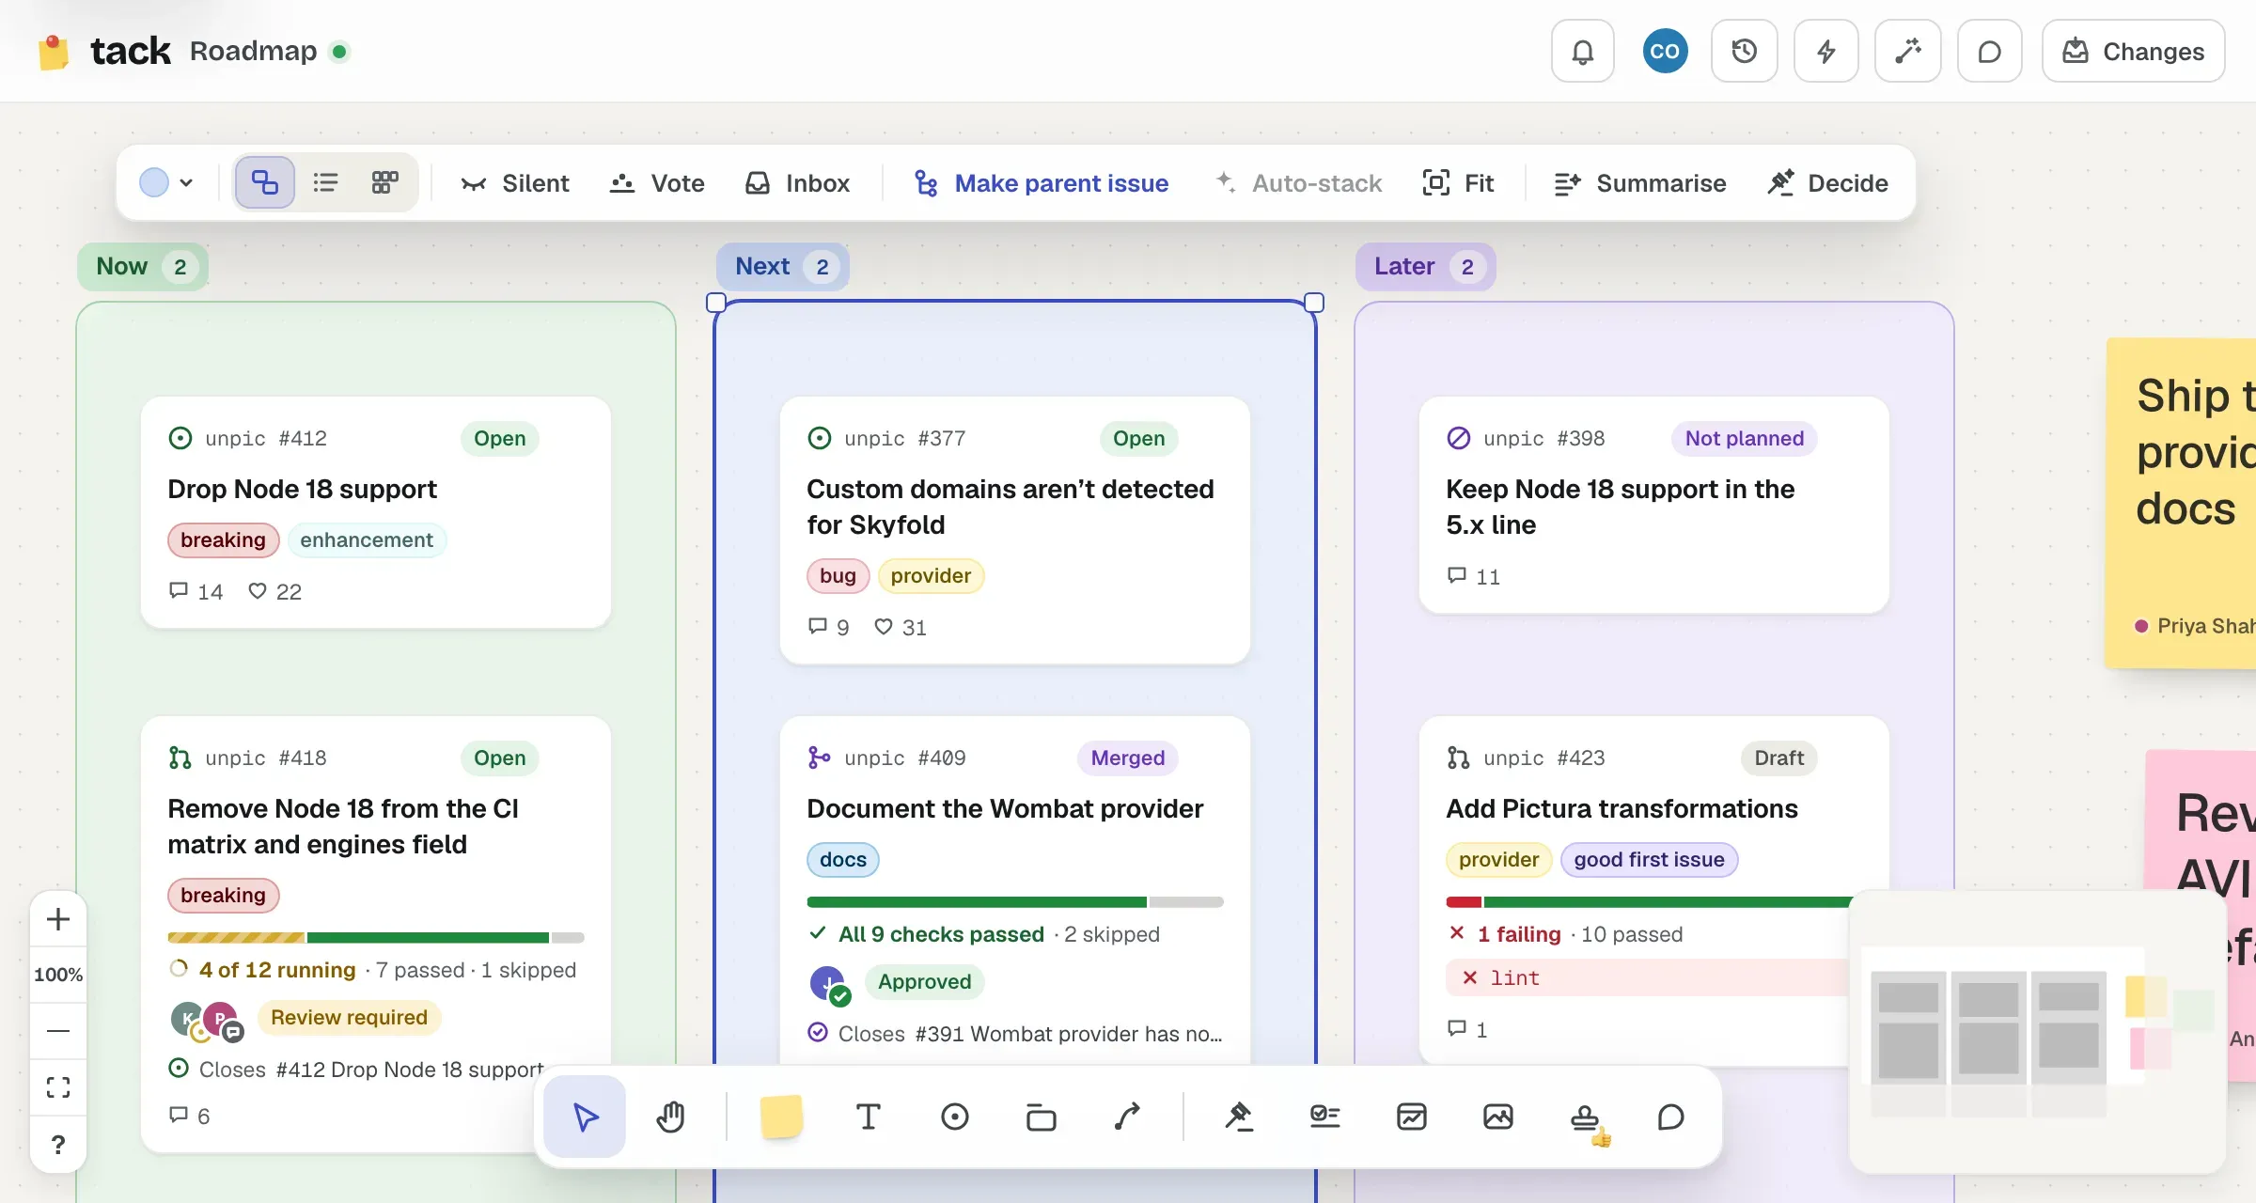Select the Later column label
This screenshot has width=2256, height=1203.
(x=1425, y=267)
